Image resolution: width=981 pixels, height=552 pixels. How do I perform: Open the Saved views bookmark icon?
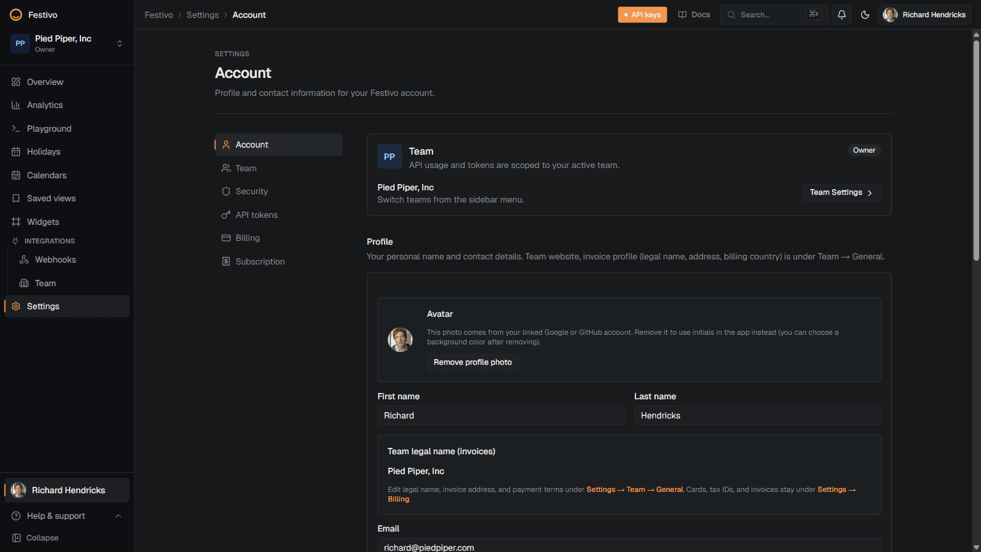[x=16, y=199]
